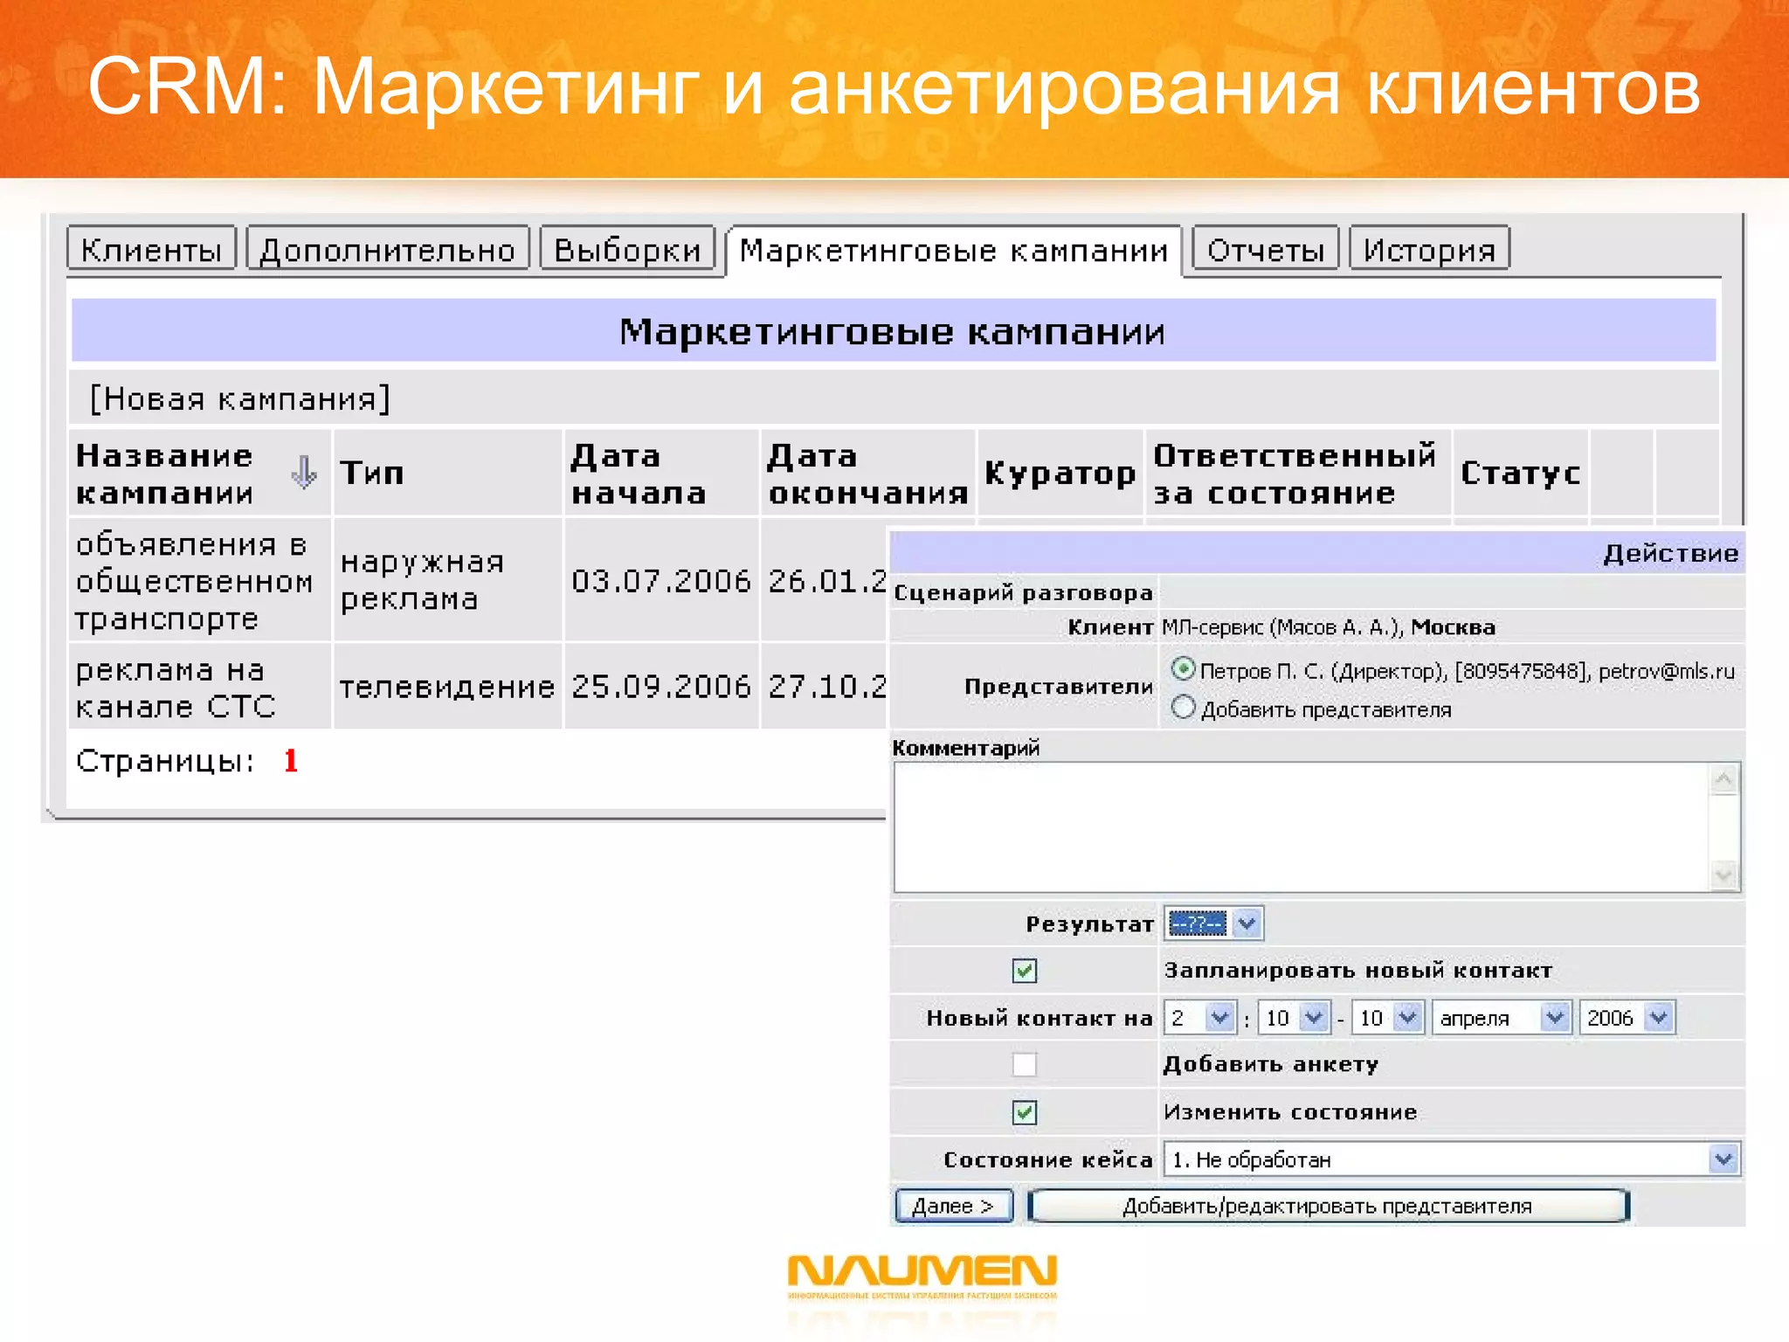Toggle Запланировать новый контакт checkbox
This screenshot has height=1342, width=1789.
coord(1024,971)
